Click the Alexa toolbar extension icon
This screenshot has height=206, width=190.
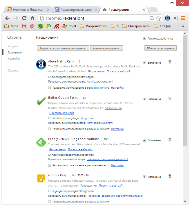pos(167,18)
